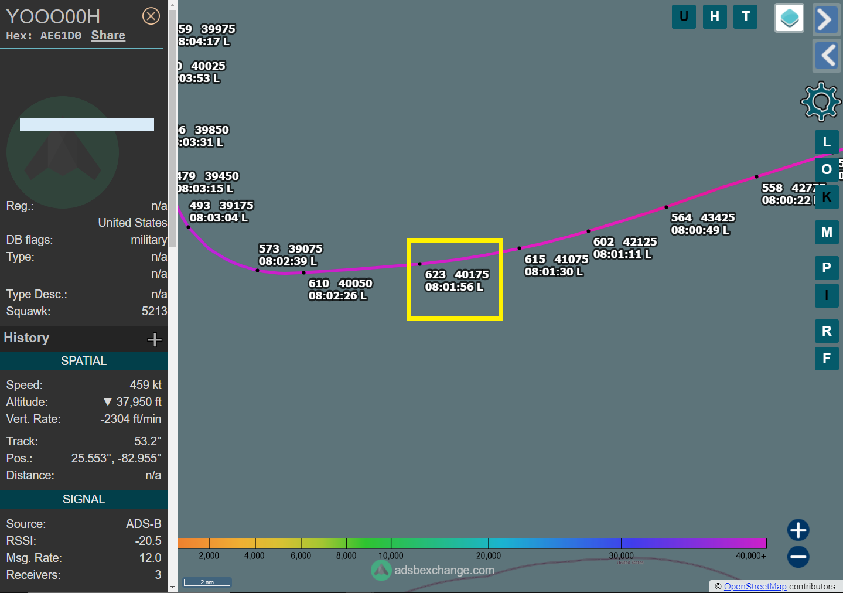Click the Track value 53.2°

[148, 441]
